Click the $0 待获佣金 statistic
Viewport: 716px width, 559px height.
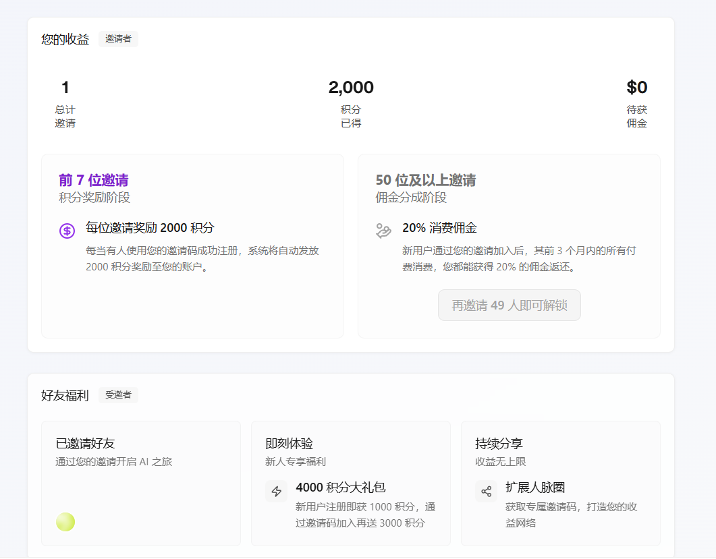point(636,88)
